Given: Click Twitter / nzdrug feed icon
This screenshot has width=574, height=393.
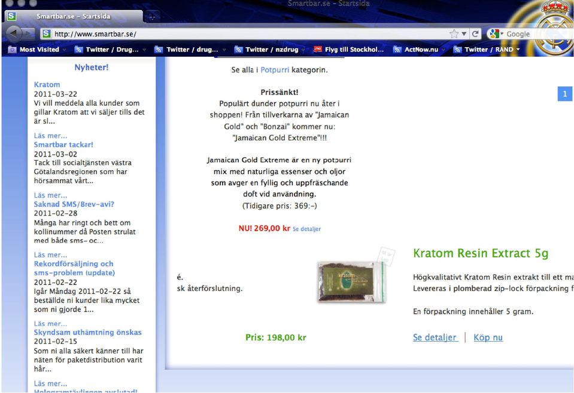Looking at the screenshot, I should click(x=238, y=50).
